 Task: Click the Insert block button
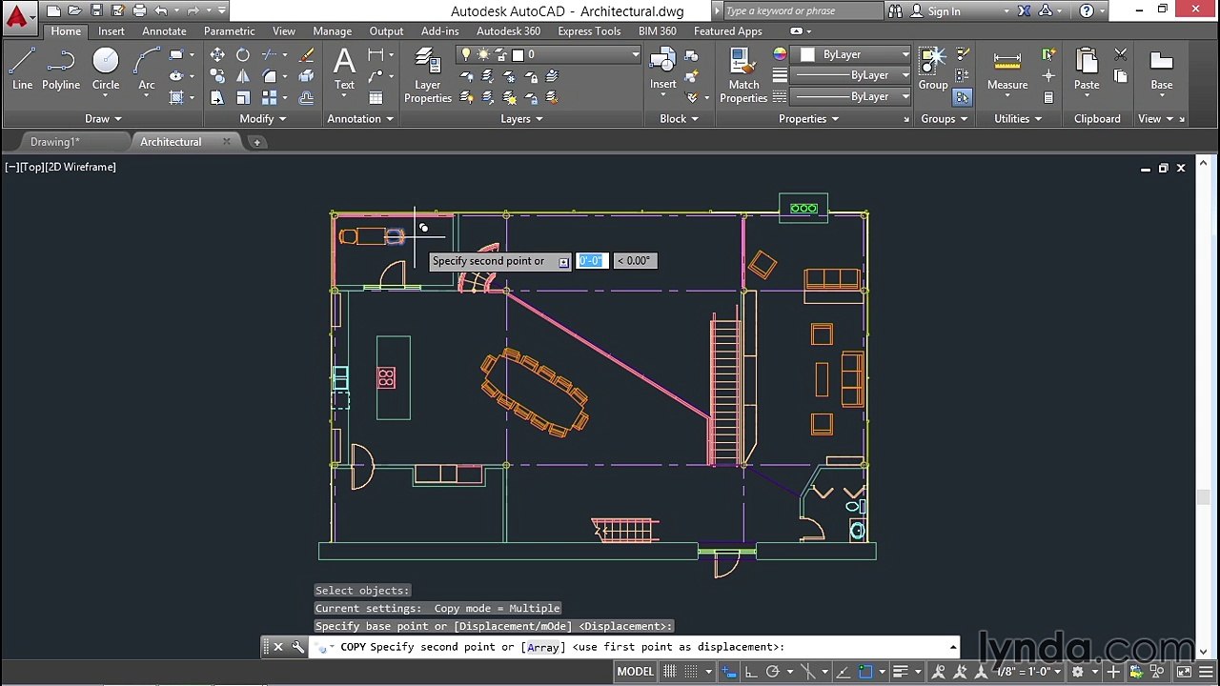point(663,70)
